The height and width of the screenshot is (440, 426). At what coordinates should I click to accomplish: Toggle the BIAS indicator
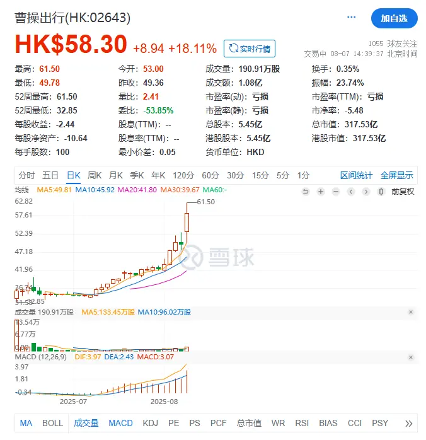click(x=328, y=423)
